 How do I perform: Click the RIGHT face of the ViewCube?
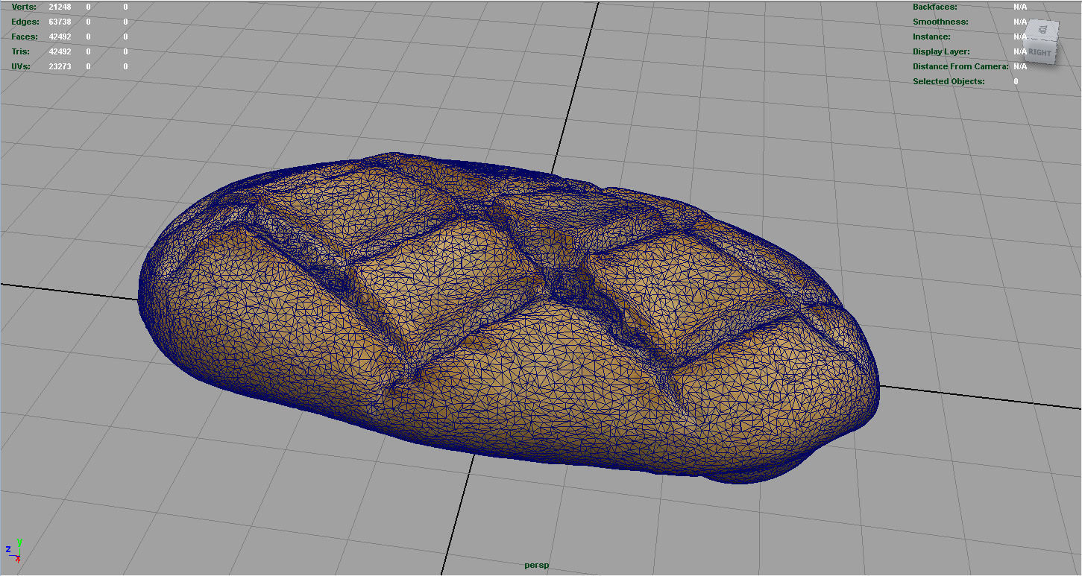[x=1039, y=52]
